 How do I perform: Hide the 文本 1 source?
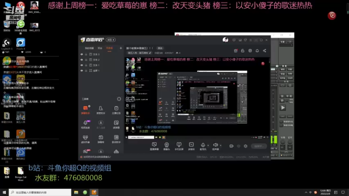pyautogui.click(x=82, y=65)
